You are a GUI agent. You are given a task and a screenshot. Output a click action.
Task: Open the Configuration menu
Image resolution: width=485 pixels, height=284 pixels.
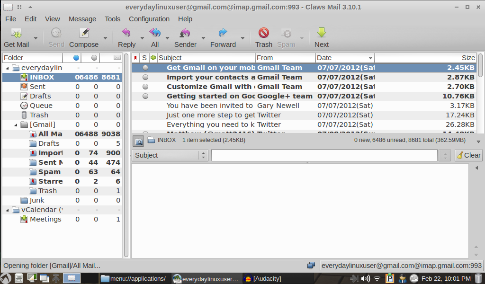tap(149, 19)
